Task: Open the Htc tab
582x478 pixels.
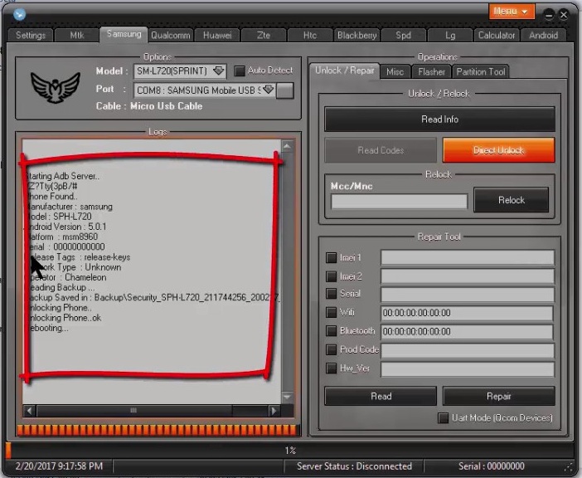Action: (310, 36)
